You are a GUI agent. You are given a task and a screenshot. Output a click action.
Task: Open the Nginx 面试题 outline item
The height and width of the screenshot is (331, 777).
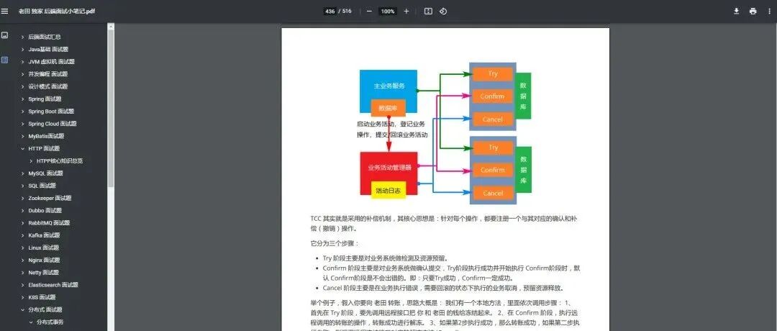click(44, 260)
